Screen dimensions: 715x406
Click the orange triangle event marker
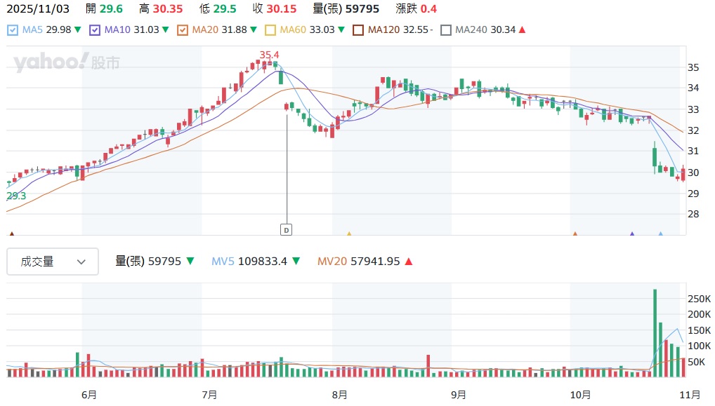point(575,234)
